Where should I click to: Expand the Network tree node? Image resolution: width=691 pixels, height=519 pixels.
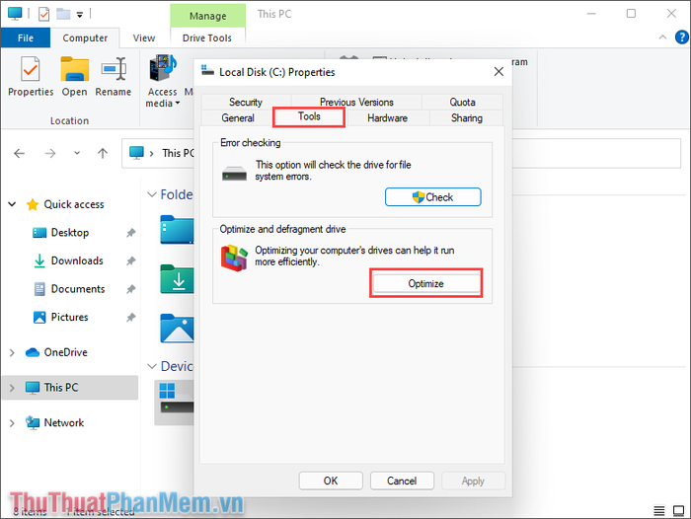coord(12,423)
